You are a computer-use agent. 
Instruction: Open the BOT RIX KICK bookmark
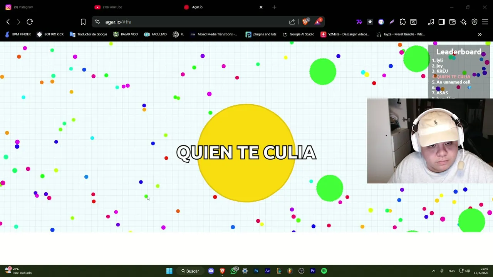[x=50, y=34]
